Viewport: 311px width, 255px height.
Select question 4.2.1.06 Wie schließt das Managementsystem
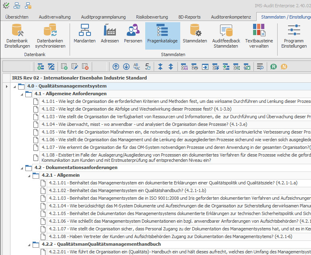coord(180,221)
